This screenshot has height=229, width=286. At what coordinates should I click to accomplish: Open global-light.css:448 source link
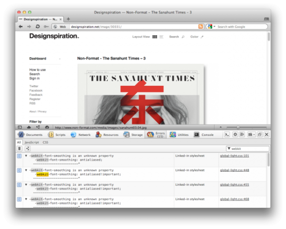tap(235, 170)
